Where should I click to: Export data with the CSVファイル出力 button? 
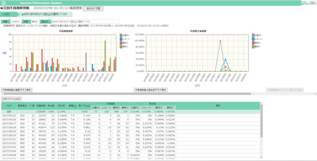click(x=11, y=99)
